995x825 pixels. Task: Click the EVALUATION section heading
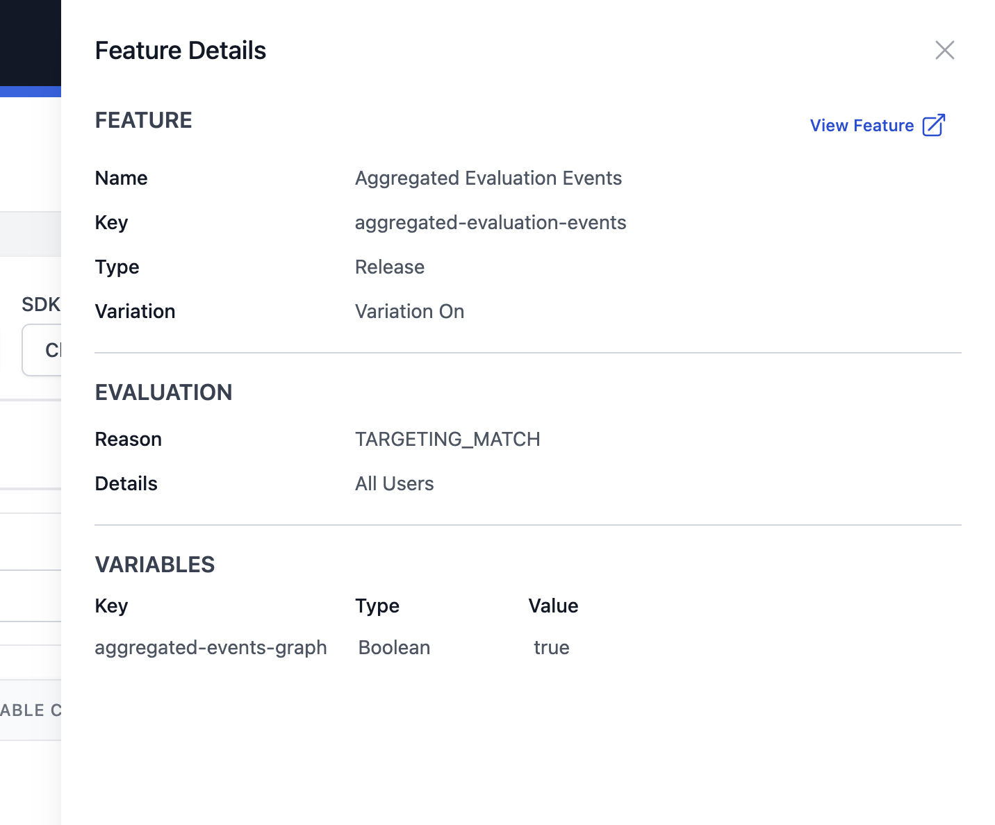click(x=163, y=392)
